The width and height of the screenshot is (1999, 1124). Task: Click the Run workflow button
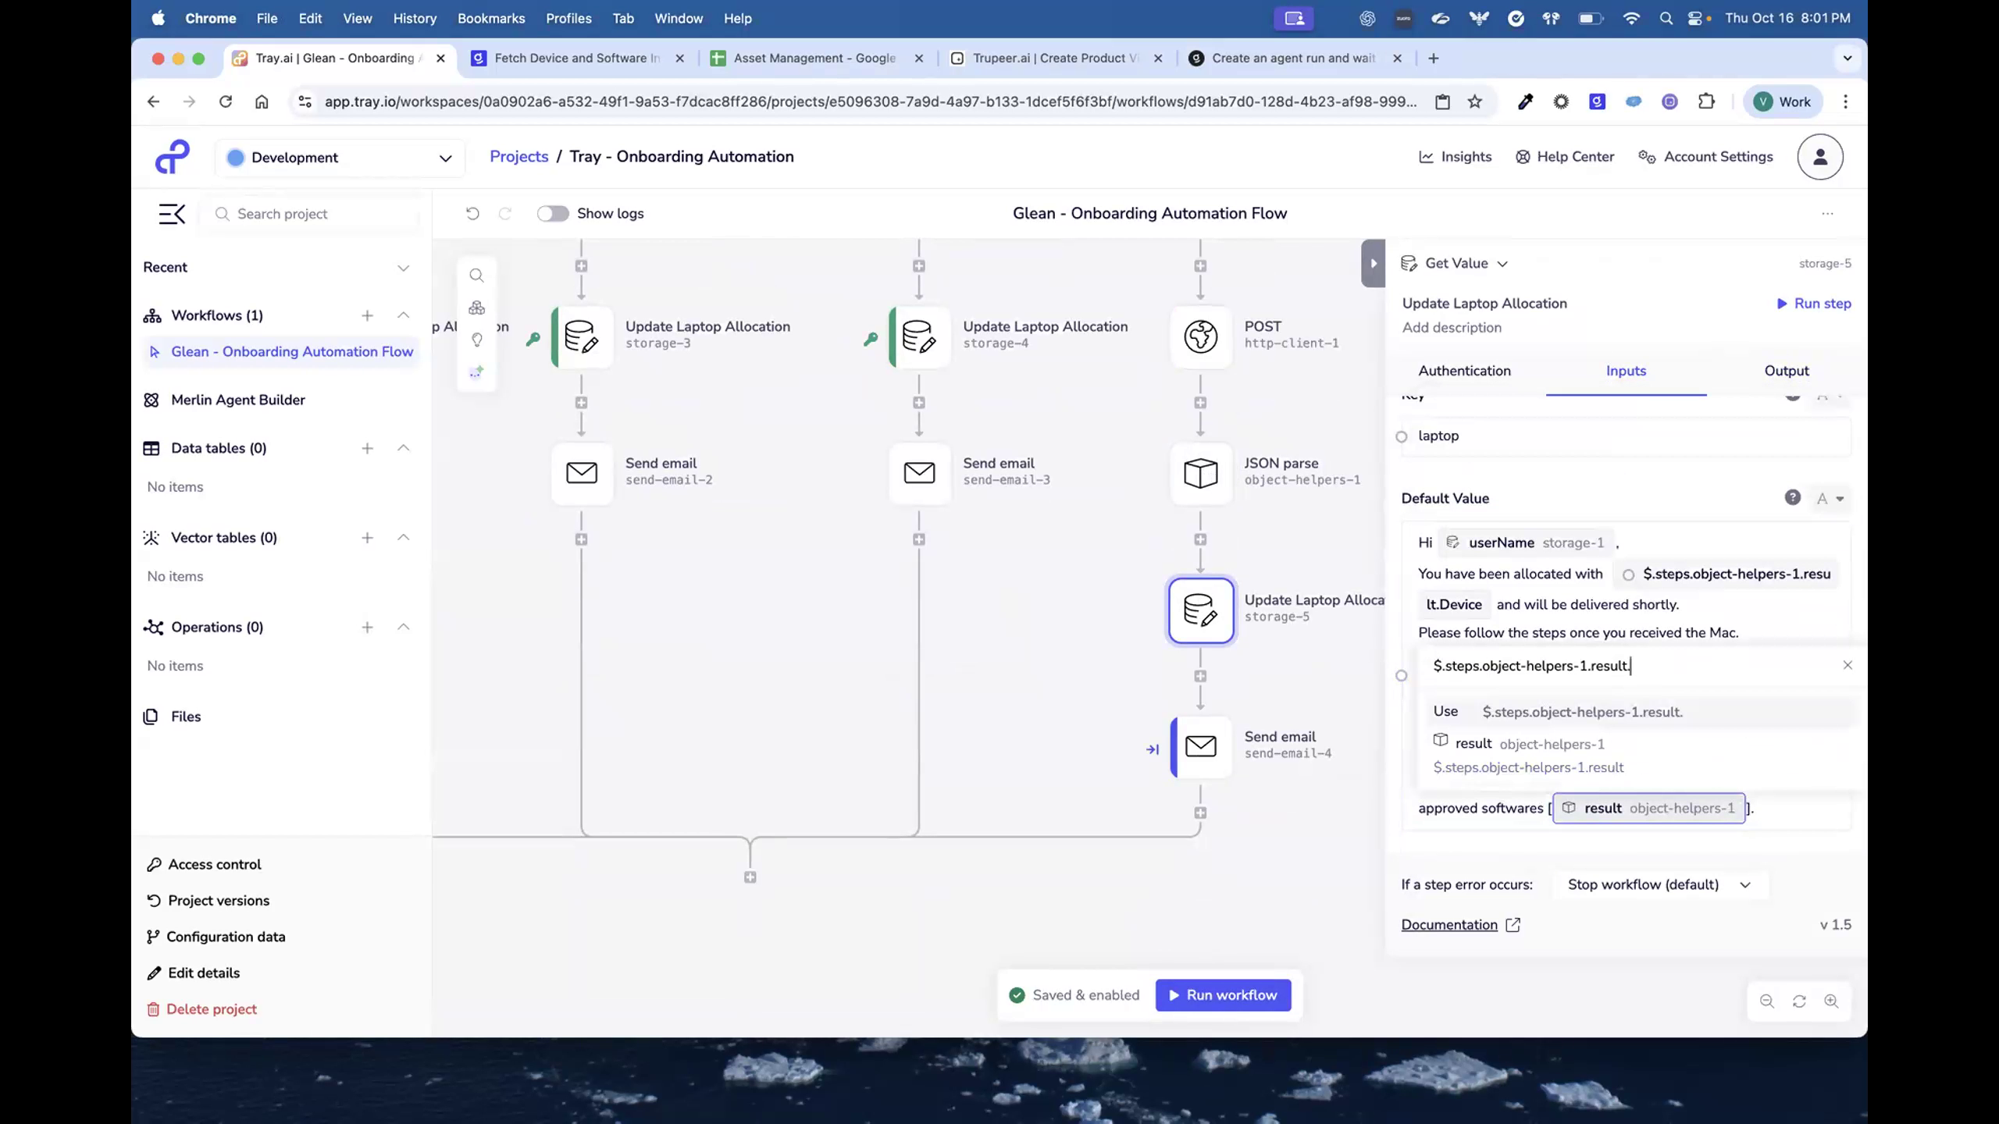(1222, 994)
